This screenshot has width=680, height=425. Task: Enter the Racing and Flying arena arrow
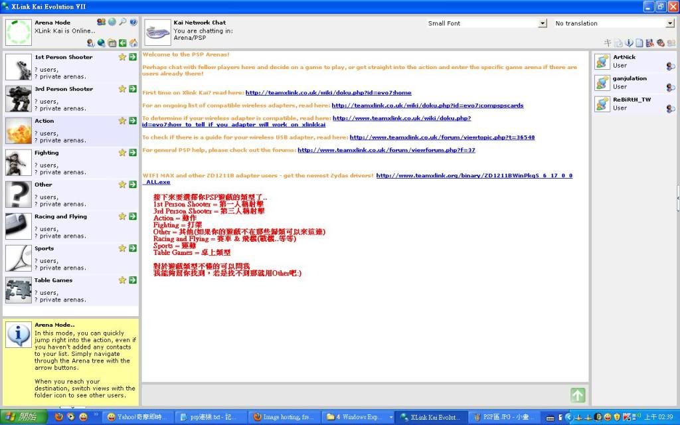tap(133, 216)
